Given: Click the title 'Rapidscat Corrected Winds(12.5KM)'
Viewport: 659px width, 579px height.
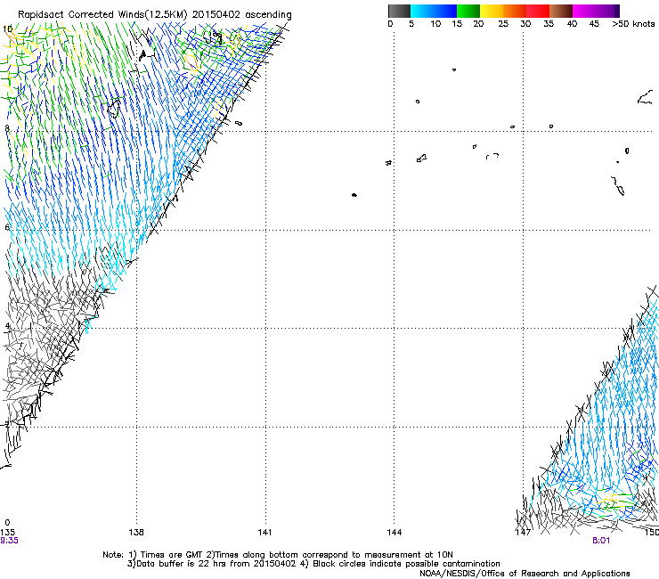Looking at the screenshot, I should [102, 15].
